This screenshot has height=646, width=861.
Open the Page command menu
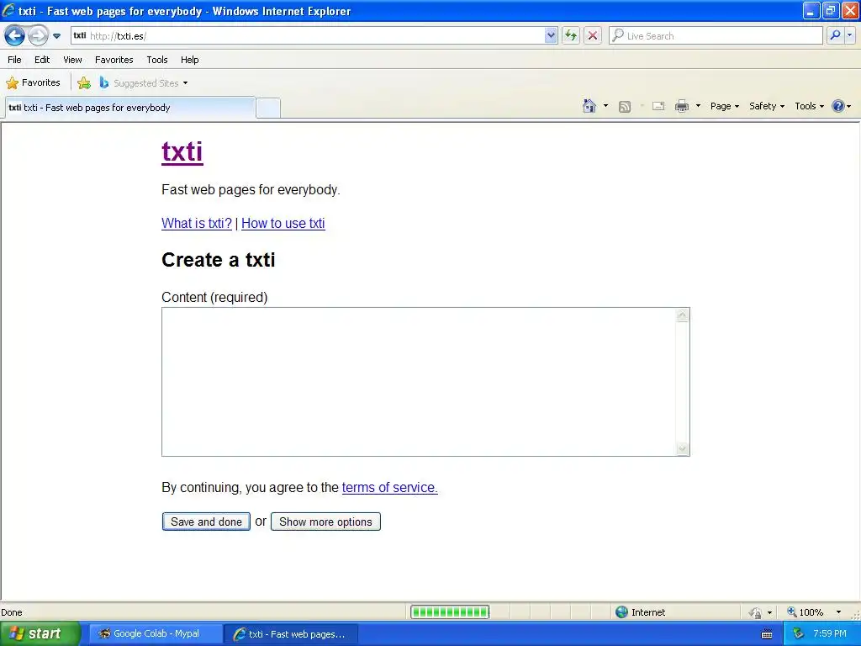coord(725,107)
